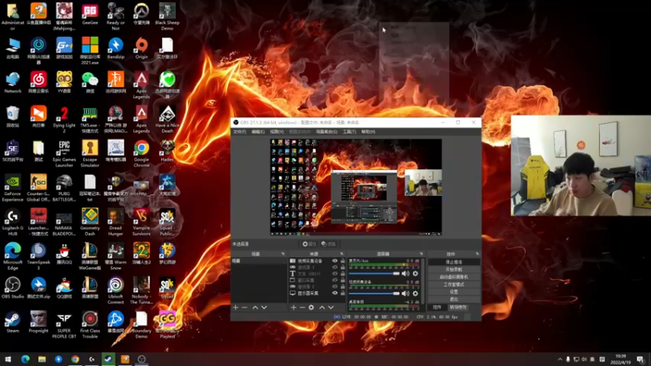Launch Counter-Strike Global Offensive shortcut
Image resolution: width=651 pixels, height=366 pixels.
point(38,188)
